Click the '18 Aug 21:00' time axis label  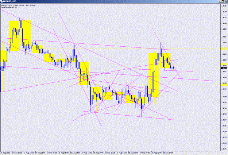[110, 153]
